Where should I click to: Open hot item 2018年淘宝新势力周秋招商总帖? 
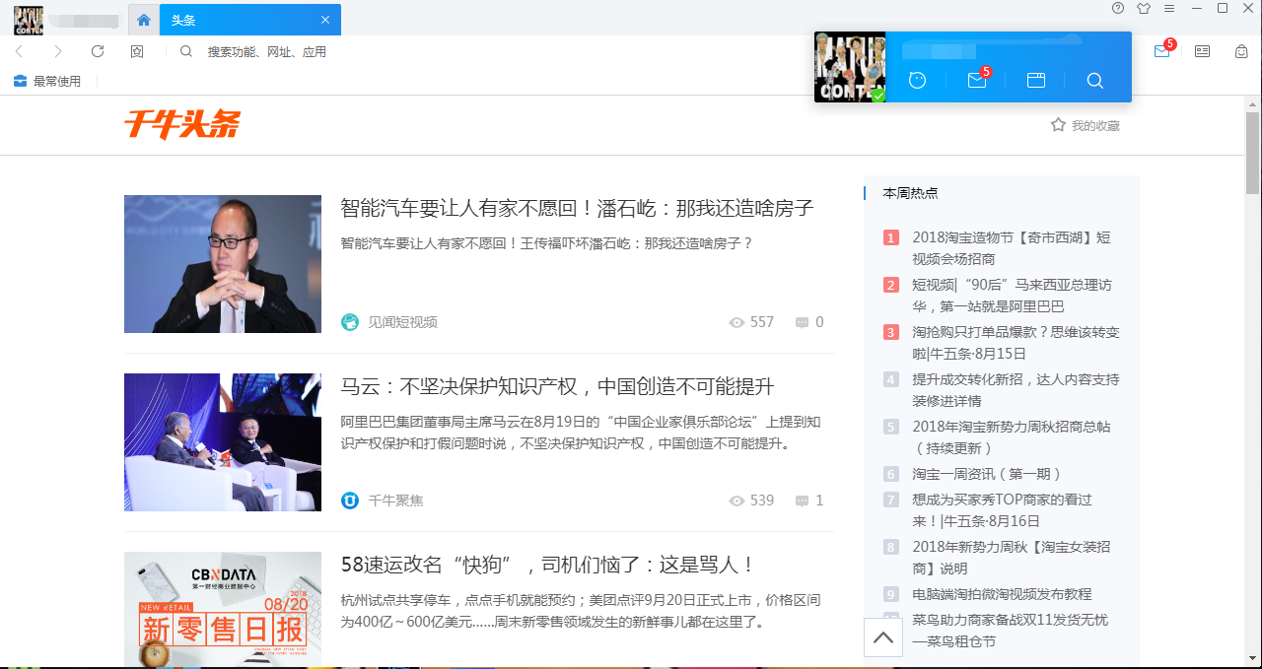click(x=1012, y=437)
